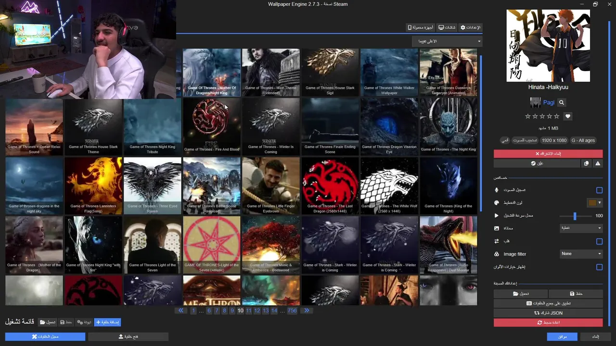
Task: Select Game of Thrones - Three Eyed Raven wallpaper
Action: point(153,185)
